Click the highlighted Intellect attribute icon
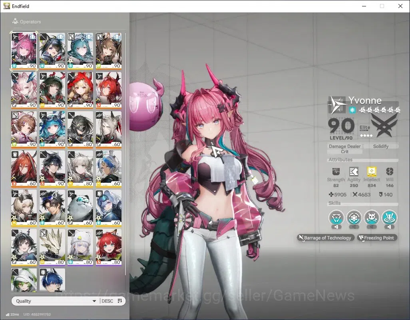 pos(372,171)
